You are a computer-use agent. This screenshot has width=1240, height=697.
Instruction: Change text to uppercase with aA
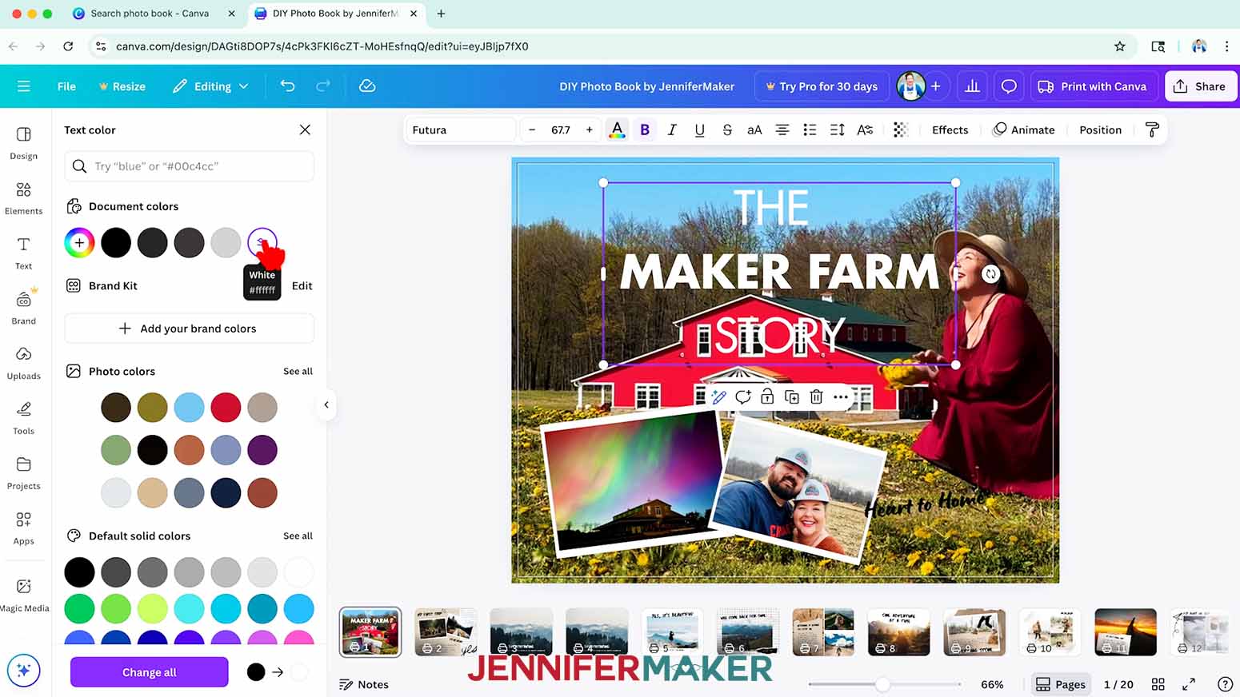coord(754,129)
